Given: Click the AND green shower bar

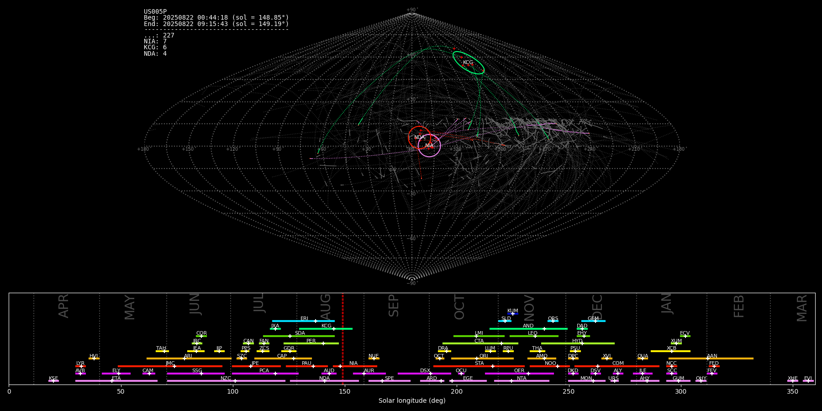Looking at the screenshot, I should coord(528,329).
